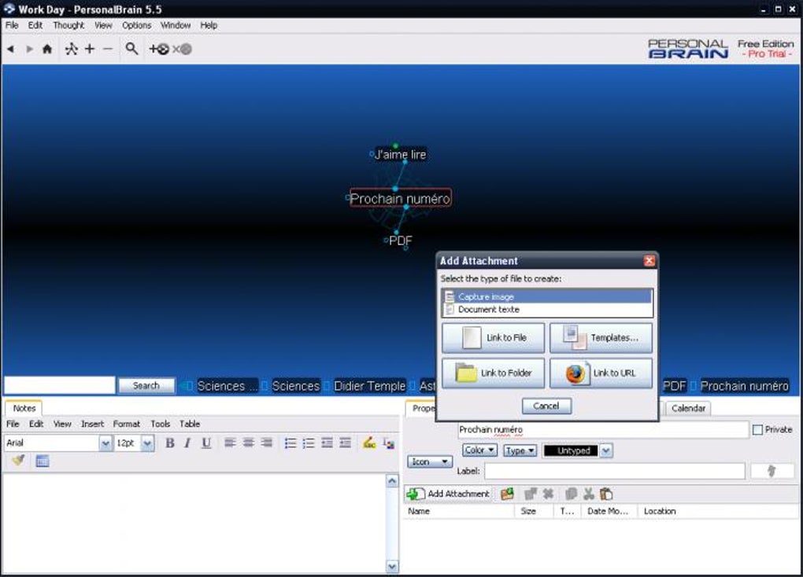Click the Home thought icon in toolbar
Viewport: 803px width, 577px height.
[47, 49]
